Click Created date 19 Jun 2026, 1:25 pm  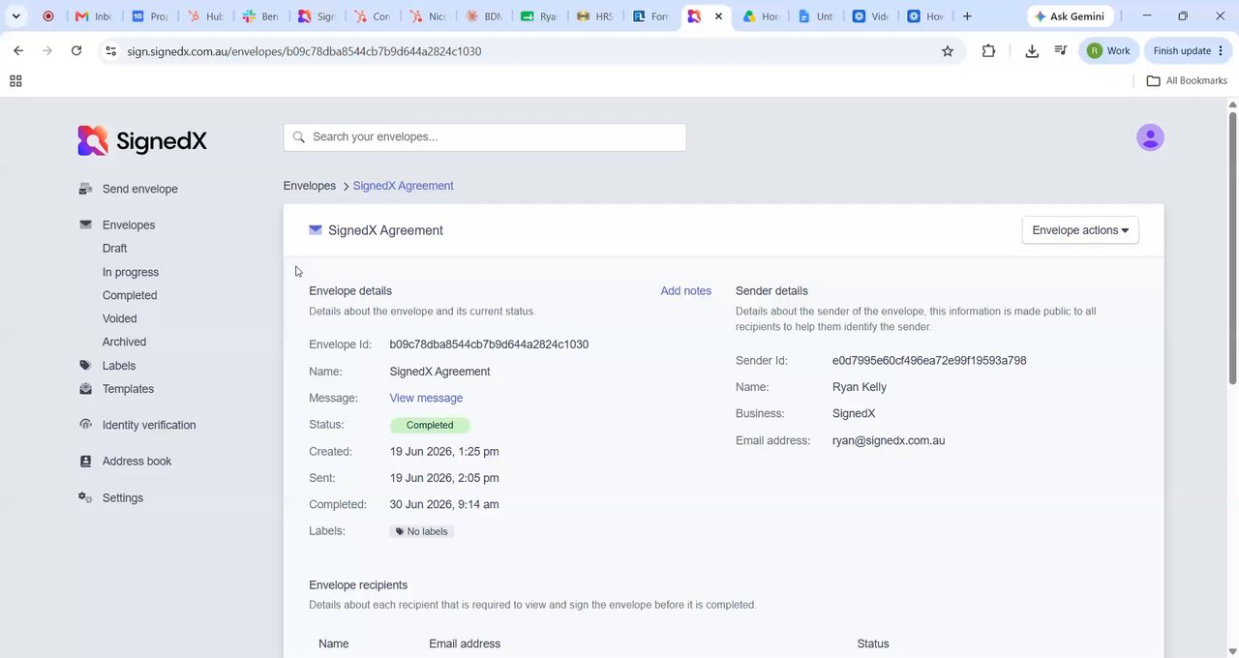[x=444, y=452]
